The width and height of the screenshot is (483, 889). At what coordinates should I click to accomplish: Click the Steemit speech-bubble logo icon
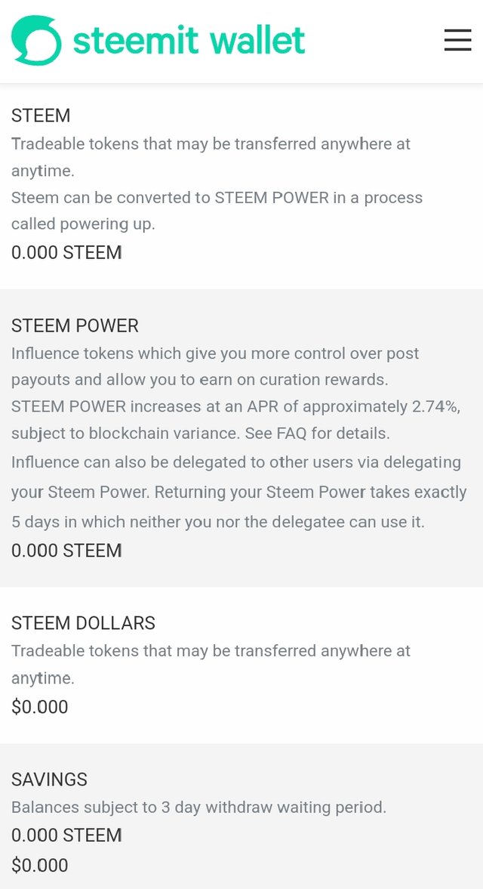pos(36,40)
